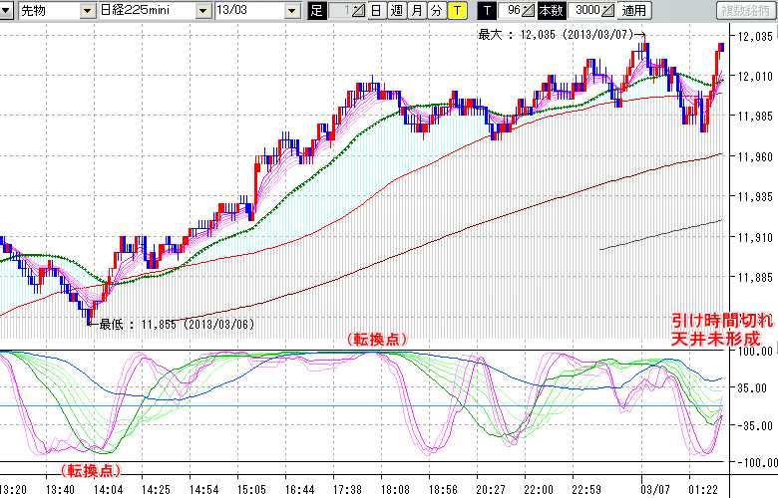Toggle the yellow T tick chart button

456,11
